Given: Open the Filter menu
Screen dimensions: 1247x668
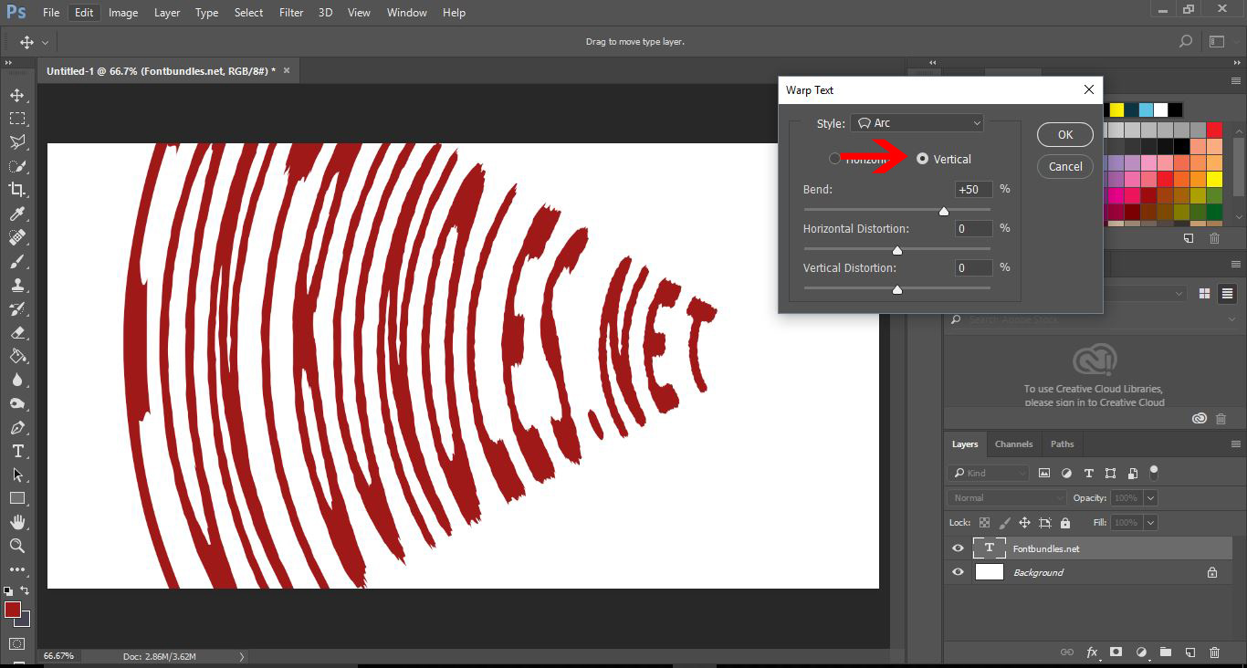Looking at the screenshot, I should pos(290,12).
